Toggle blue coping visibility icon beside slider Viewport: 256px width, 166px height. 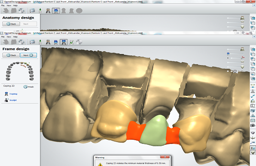[x=228, y=53]
